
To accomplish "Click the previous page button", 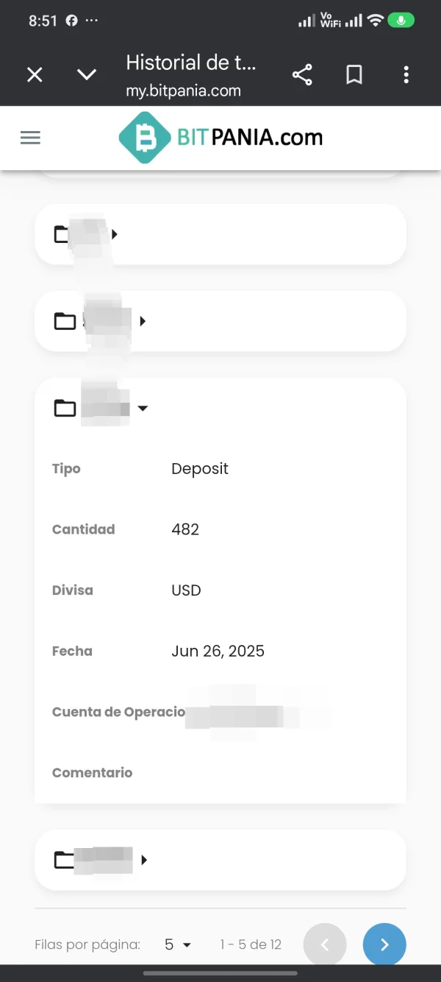I will [x=324, y=944].
